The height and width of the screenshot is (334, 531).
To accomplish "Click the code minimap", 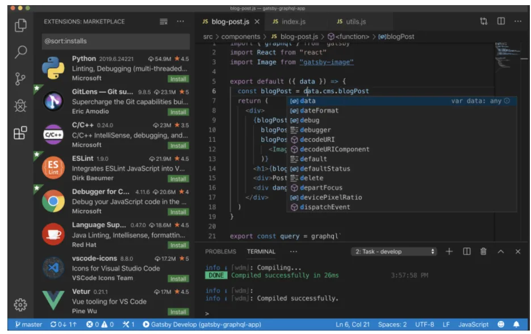I will click(508, 56).
